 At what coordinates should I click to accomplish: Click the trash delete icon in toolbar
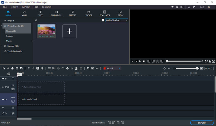[17, 68]
